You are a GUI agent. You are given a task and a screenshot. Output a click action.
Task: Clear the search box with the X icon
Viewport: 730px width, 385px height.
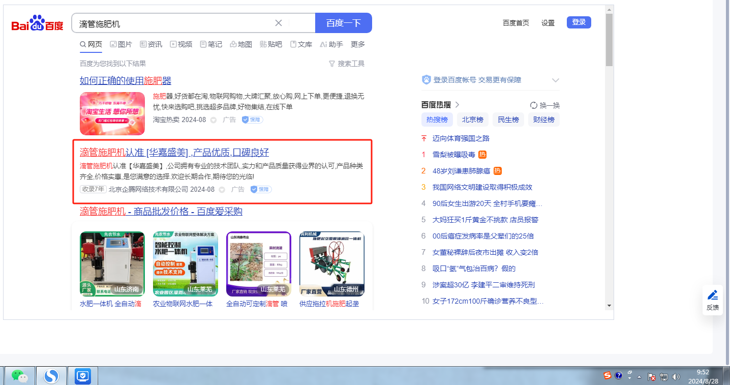coord(279,23)
